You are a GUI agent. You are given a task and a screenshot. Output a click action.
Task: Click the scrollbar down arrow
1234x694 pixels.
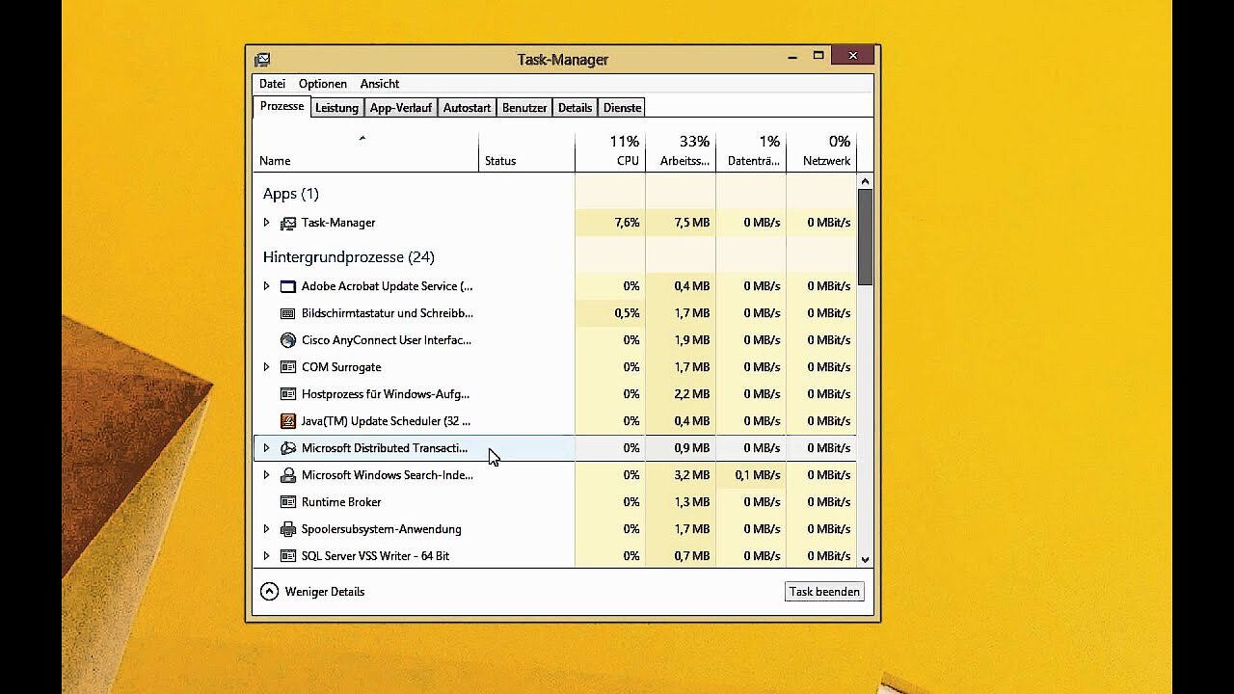click(x=865, y=559)
